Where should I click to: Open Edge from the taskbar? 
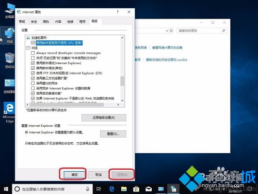click(x=112, y=189)
